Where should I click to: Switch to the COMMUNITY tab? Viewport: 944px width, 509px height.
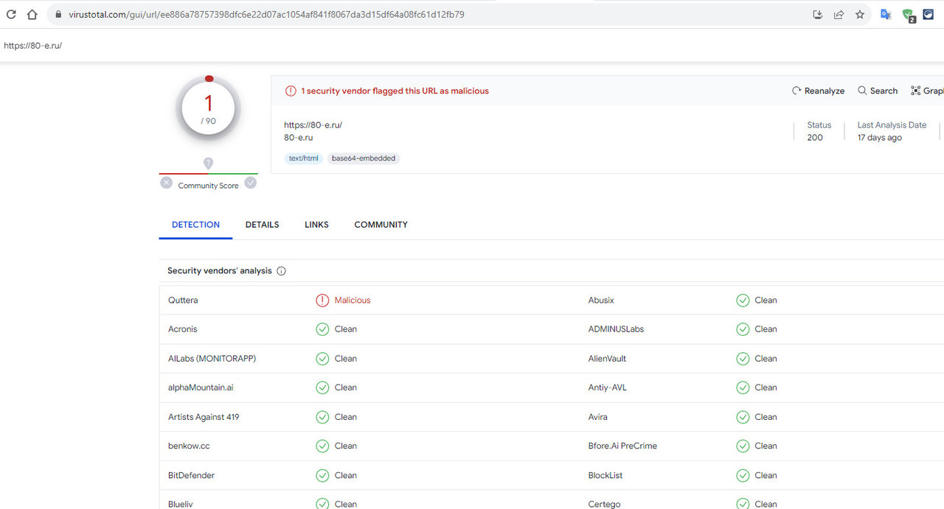[381, 225]
